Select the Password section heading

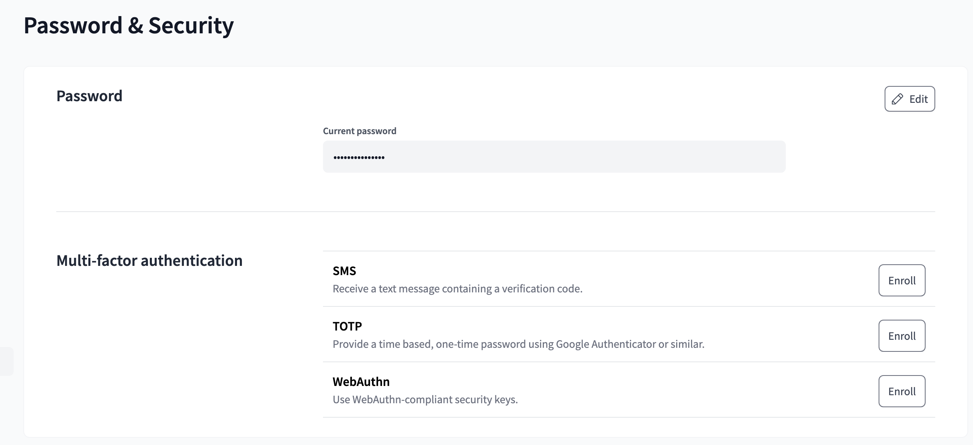(x=89, y=96)
